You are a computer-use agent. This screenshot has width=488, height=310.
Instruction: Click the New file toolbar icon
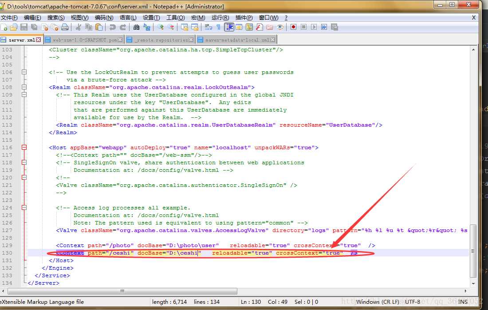(4, 27)
